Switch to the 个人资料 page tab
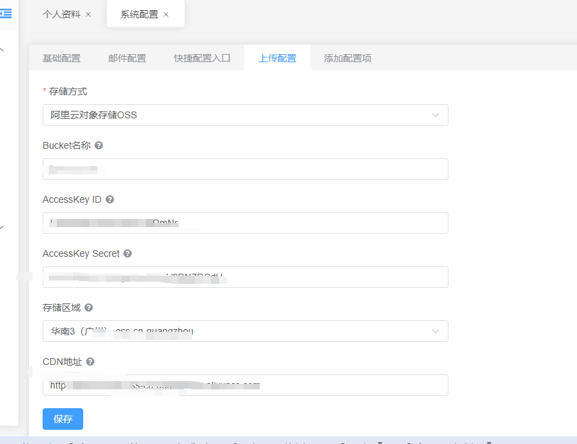The image size is (577, 444). coord(62,14)
